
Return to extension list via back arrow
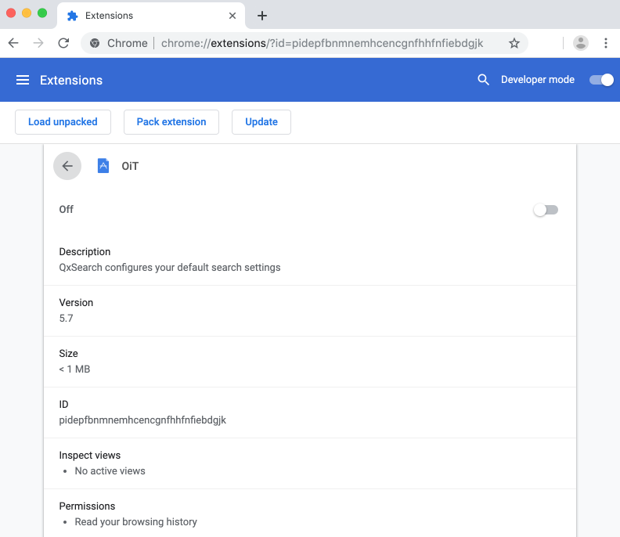pyautogui.click(x=67, y=166)
